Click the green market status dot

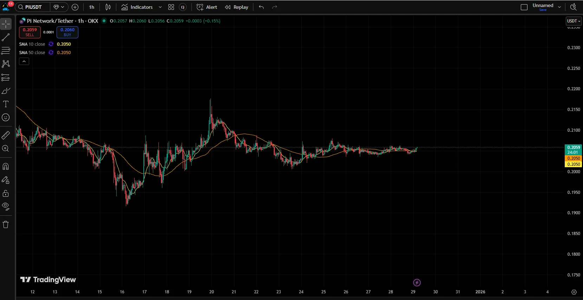click(x=104, y=21)
